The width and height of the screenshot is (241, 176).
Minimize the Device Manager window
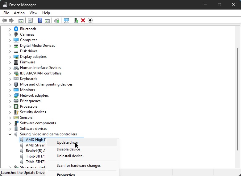click(205, 5)
